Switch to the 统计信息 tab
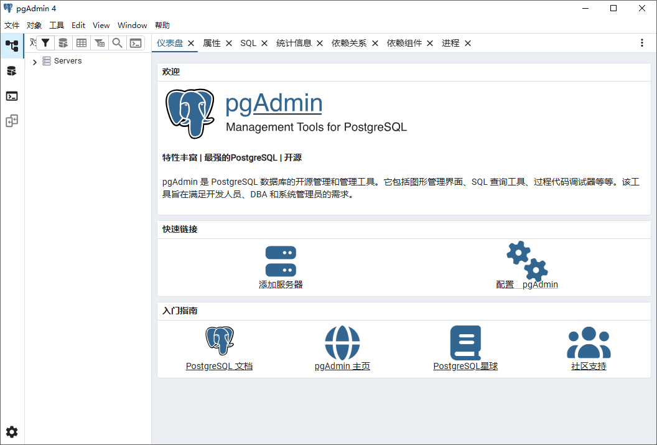The height and width of the screenshot is (445, 657). point(294,43)
